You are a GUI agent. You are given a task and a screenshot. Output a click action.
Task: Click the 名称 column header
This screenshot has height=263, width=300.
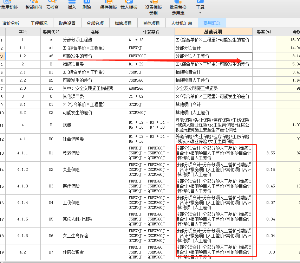(95, 32)
